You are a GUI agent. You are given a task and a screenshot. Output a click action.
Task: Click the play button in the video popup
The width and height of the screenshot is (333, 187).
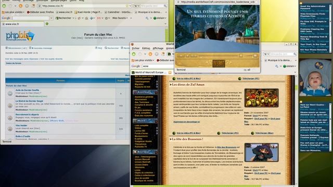(181, 56)
